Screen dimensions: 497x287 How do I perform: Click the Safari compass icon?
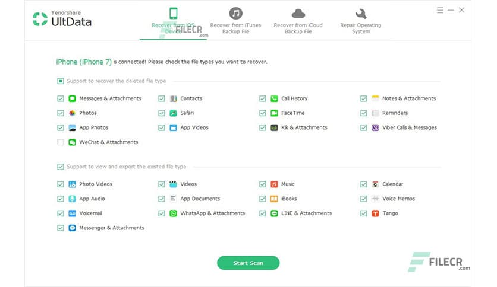(173, 113)
